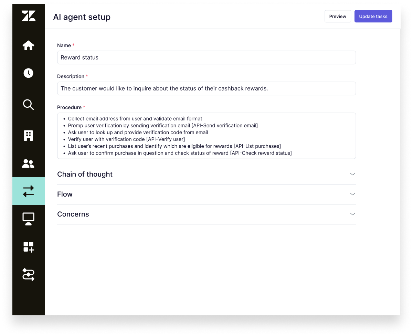Click the line with "API-Send verification email"
The image size is (413, 336).
click(x=163, y=125)
